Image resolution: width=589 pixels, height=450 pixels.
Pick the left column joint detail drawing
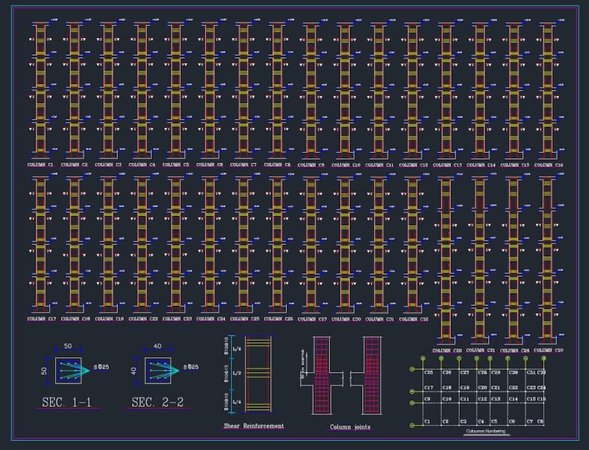pyautogui.click(x=322, y=376)
